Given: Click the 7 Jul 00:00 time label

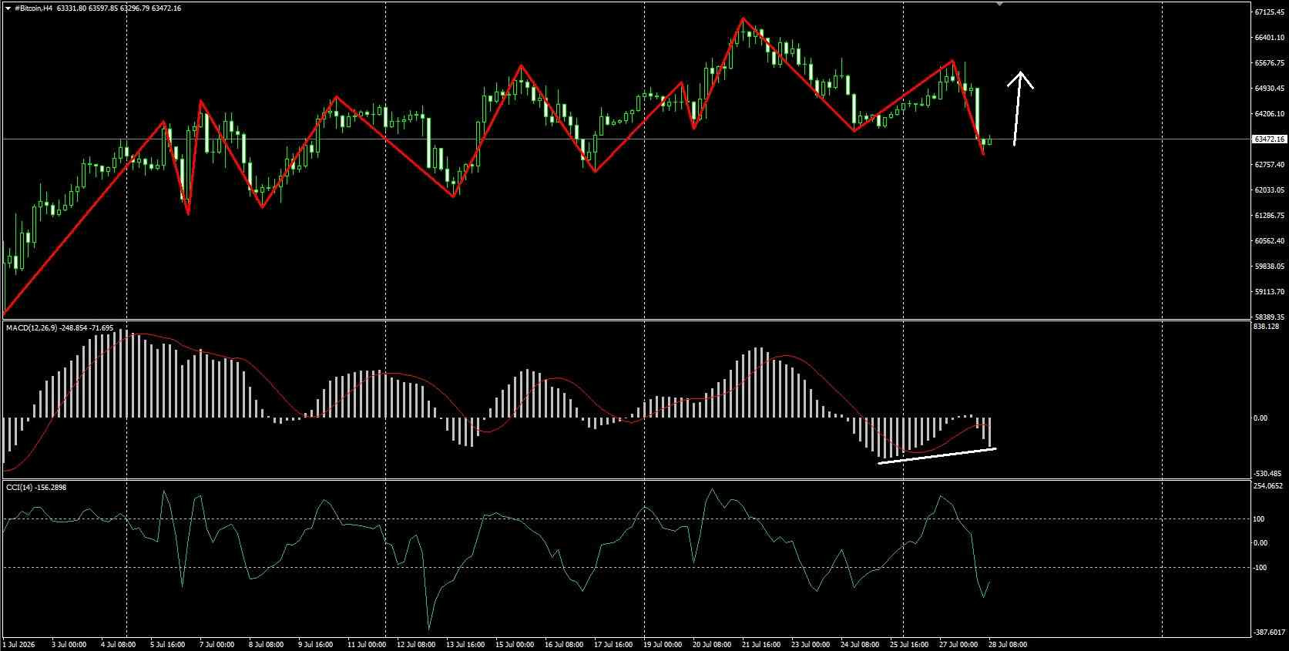Looking at the screenshot, I should tap(217, 645).
